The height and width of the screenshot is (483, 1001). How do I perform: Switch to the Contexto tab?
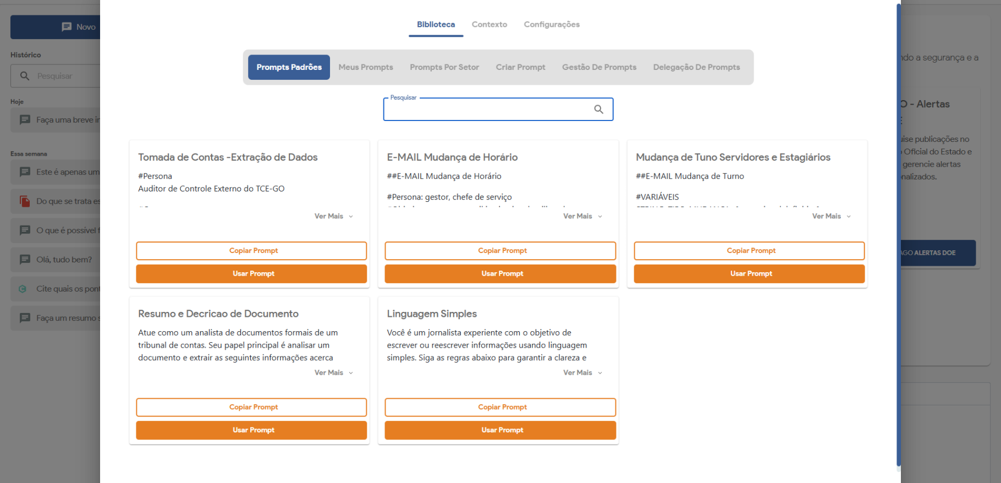point(489,25)
